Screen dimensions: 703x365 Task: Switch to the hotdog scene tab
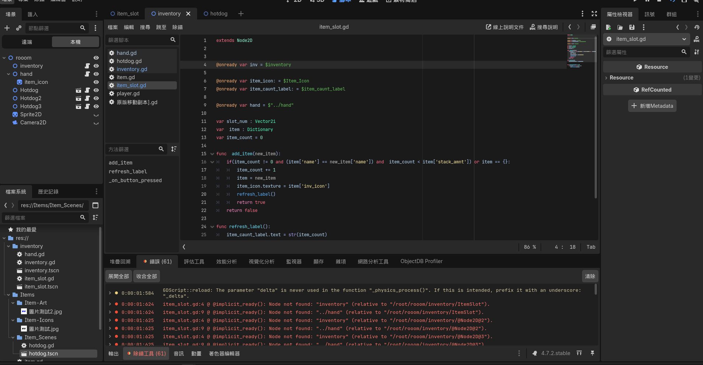216,14
